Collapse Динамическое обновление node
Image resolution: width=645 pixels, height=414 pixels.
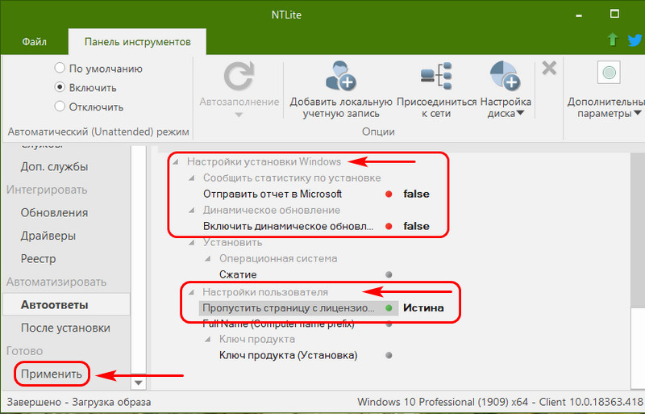[x=192, y=210]
